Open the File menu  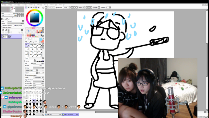(x=4, y=5)
